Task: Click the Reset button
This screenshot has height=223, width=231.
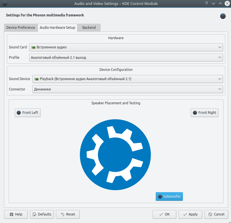Action: [68, 214]
